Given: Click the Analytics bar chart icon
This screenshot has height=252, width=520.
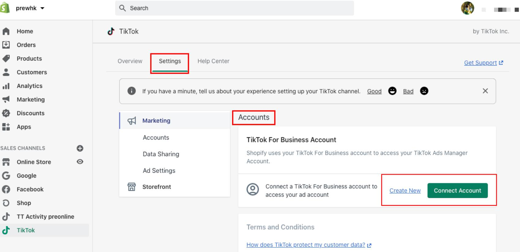Looking at the screenshot, I should [x=6, y=86].
